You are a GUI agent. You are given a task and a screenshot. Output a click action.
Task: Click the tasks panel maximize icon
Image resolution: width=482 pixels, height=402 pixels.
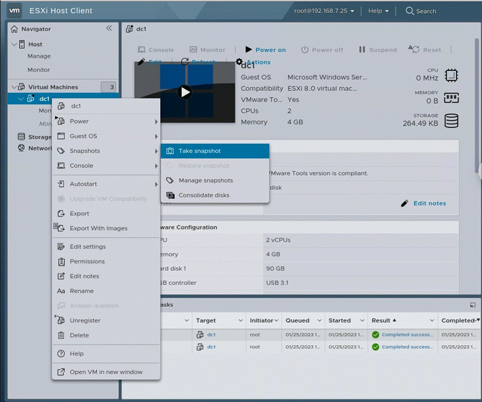click(473, 305)
